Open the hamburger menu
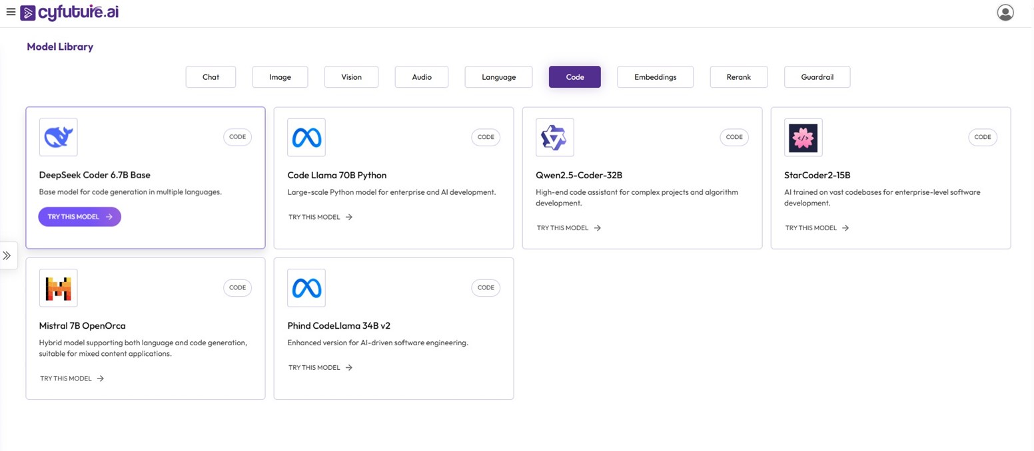The height and width of the screenshot is (451, 1034). point(10,12)
